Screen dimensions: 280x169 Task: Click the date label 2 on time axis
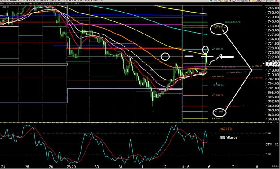click(165, 167)
